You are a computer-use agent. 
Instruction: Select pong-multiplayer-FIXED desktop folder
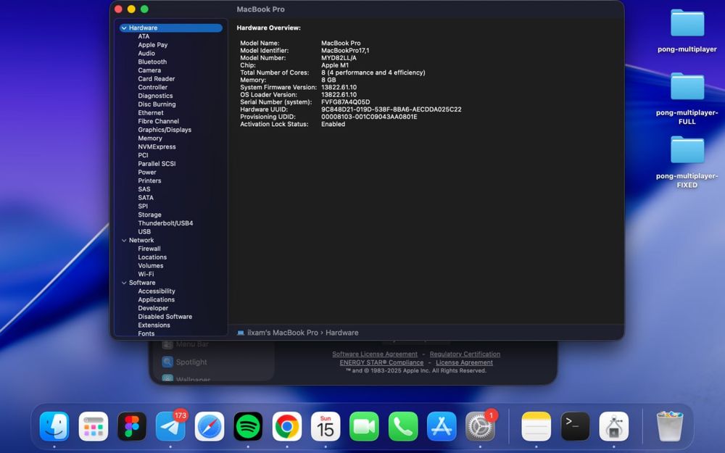[x=687, y=162]
